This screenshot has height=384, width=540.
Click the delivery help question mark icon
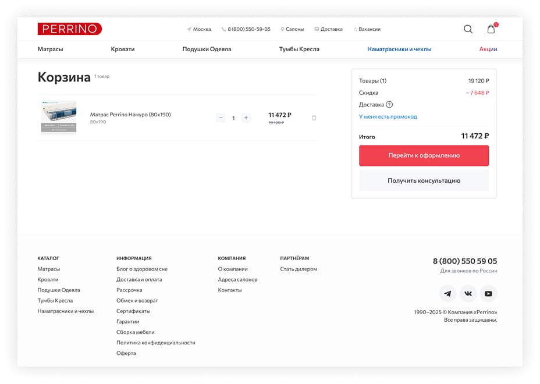pyautogui.click(x=389, y=105)
